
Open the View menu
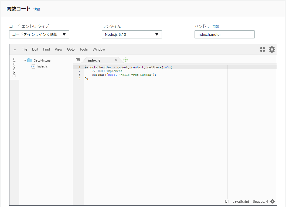58,49
